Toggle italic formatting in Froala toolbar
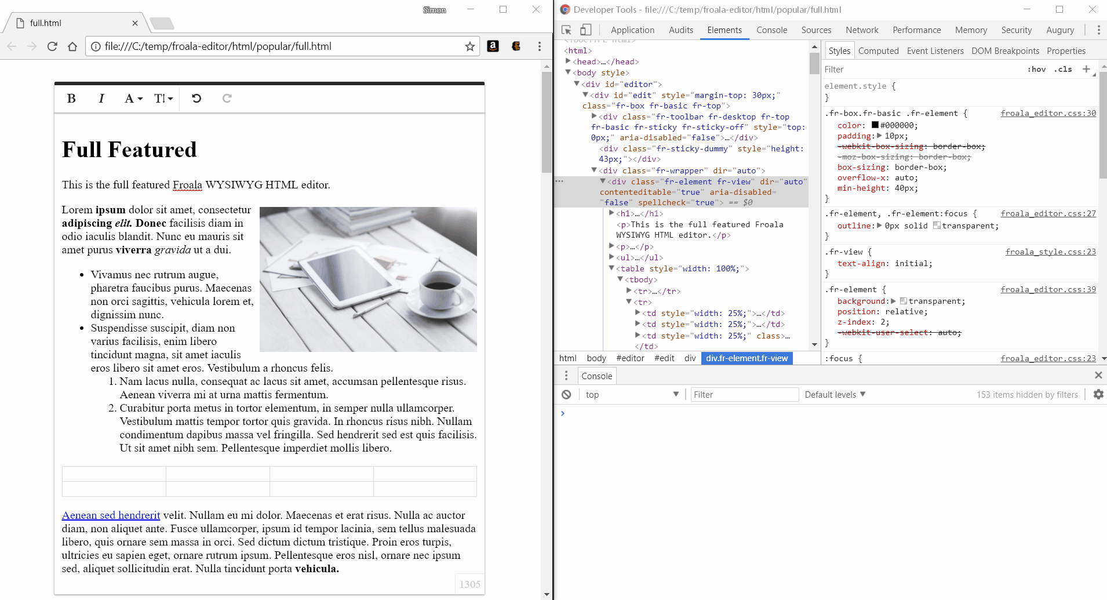1107x600 pixels. (101, 99)
